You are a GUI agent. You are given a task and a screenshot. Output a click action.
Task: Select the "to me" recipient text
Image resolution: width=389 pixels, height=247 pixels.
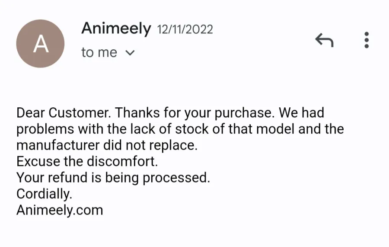click(x=99, y=52)
